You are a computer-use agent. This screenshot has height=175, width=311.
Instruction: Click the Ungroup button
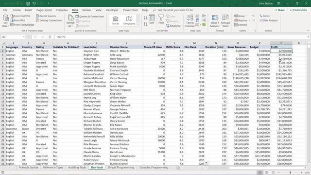[x=241, y=20]
